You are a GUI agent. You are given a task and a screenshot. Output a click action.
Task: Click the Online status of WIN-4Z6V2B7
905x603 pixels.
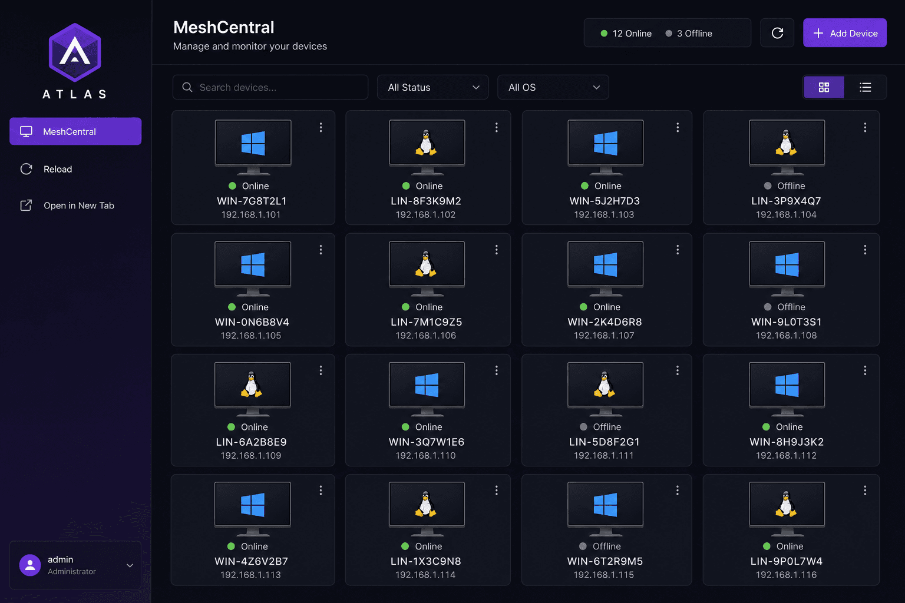(248, 546)
